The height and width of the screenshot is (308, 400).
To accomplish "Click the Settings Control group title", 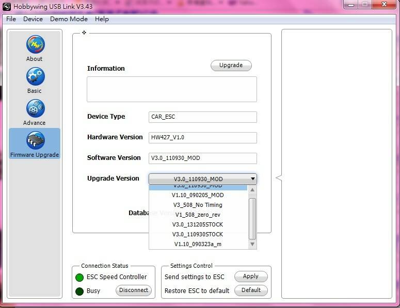I will click(x=191, y=266).
